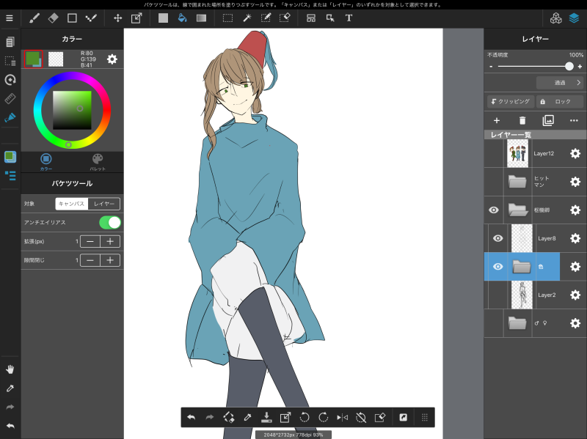
Task: Select the Move tool
Action: 118,18
